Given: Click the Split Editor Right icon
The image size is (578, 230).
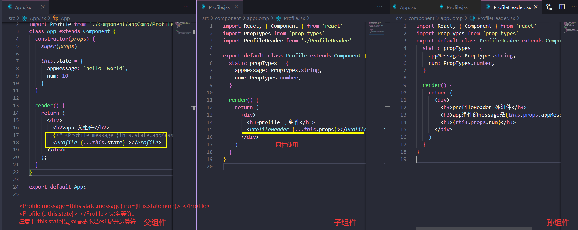Looking at the screenshot, I should click(x=562, y=7).
